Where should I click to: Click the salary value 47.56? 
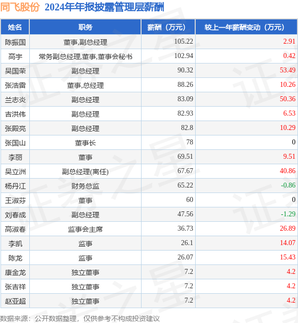(185, 214)
